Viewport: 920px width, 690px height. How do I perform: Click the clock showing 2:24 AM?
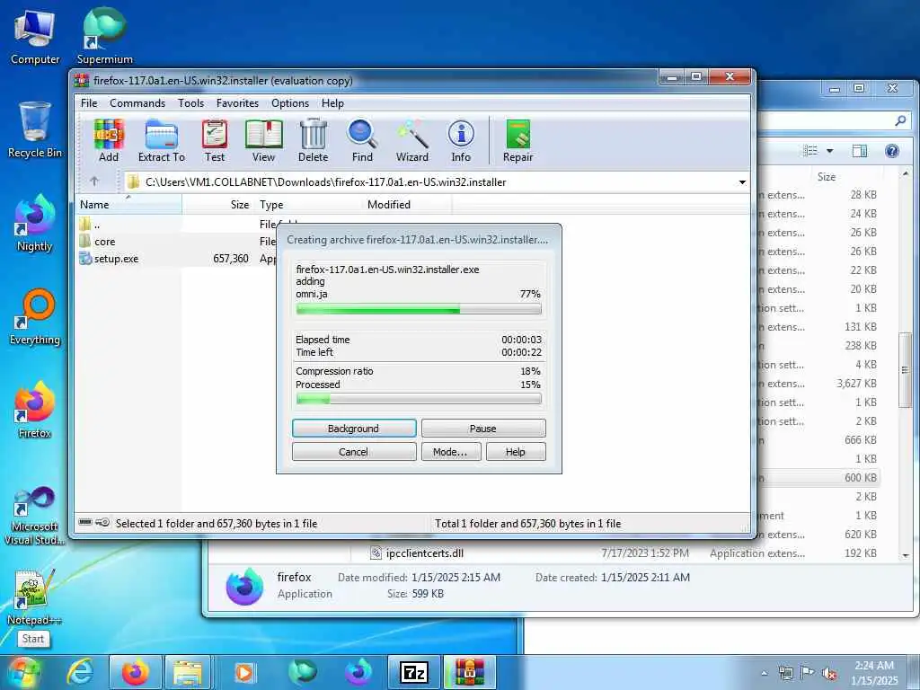[874, 673]
